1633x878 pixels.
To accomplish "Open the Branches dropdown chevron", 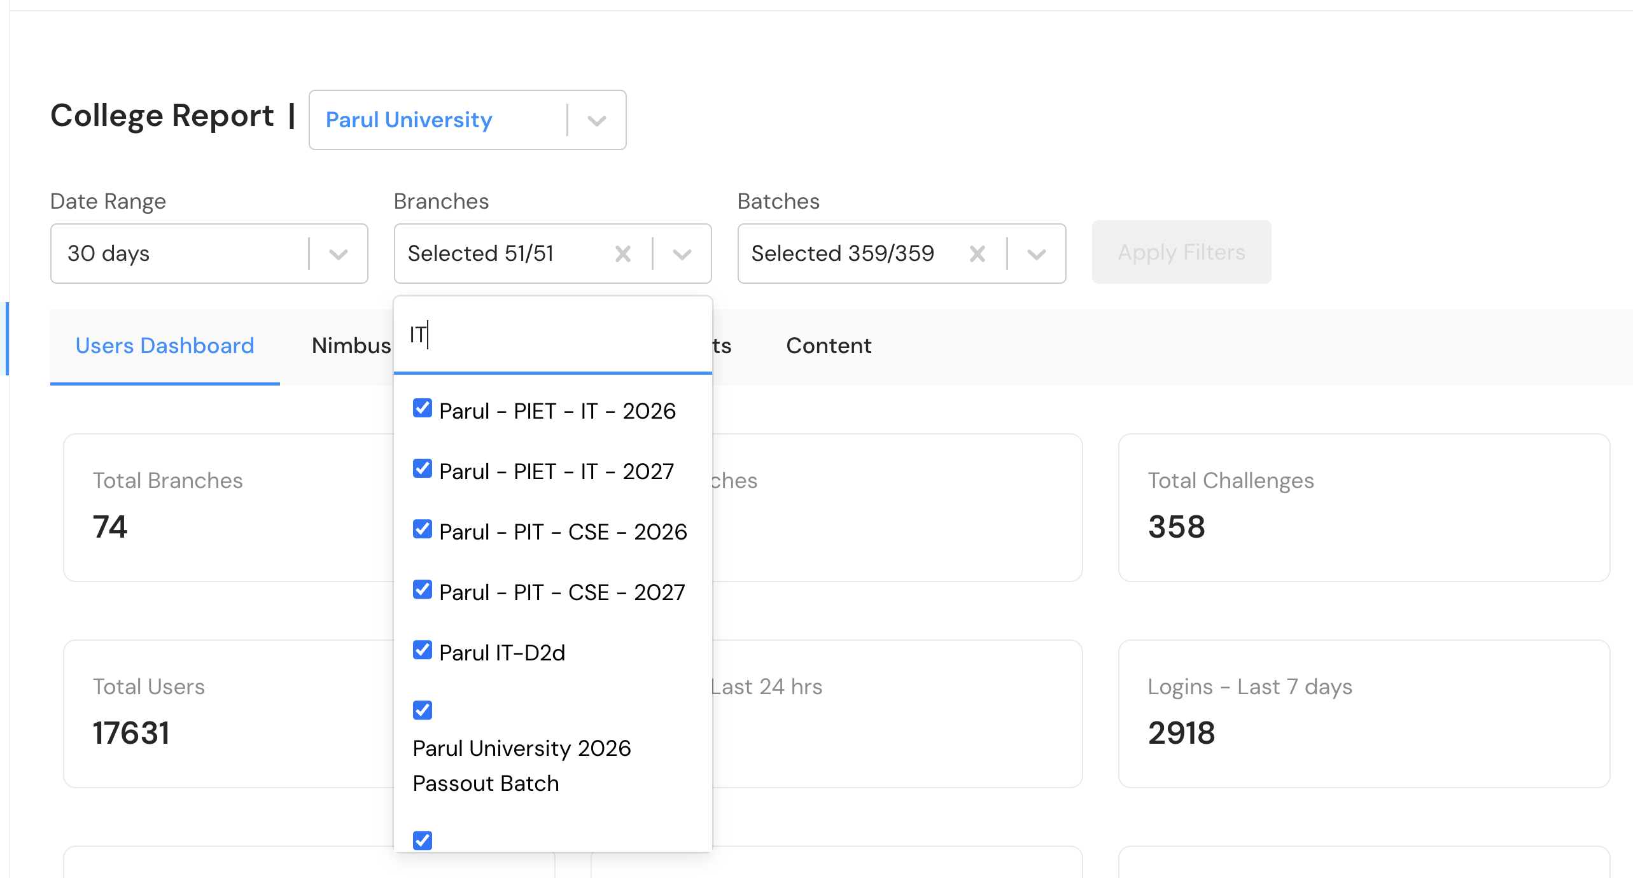I will 682,254.
